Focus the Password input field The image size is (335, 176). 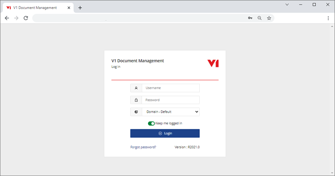[171, 100]
